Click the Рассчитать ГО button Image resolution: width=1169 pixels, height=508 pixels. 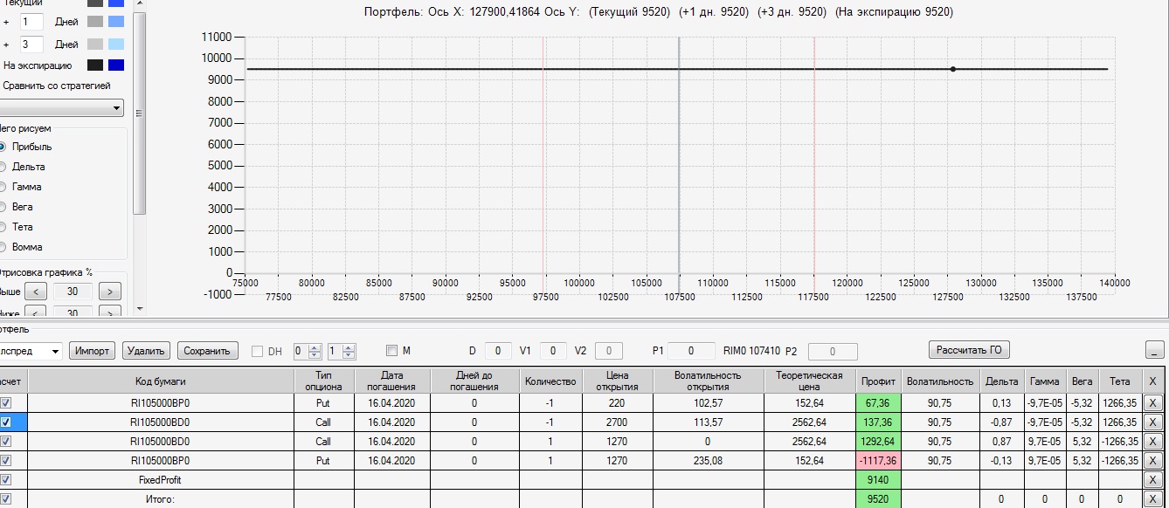point(969,350)
